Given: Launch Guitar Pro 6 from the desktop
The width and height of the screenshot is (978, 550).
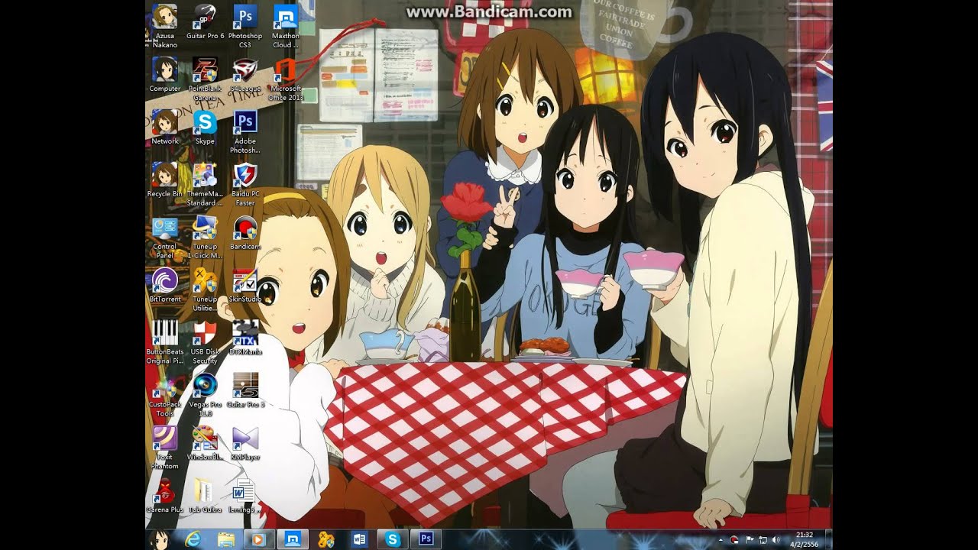Looking at the screenshot, I should pos(205,21).
